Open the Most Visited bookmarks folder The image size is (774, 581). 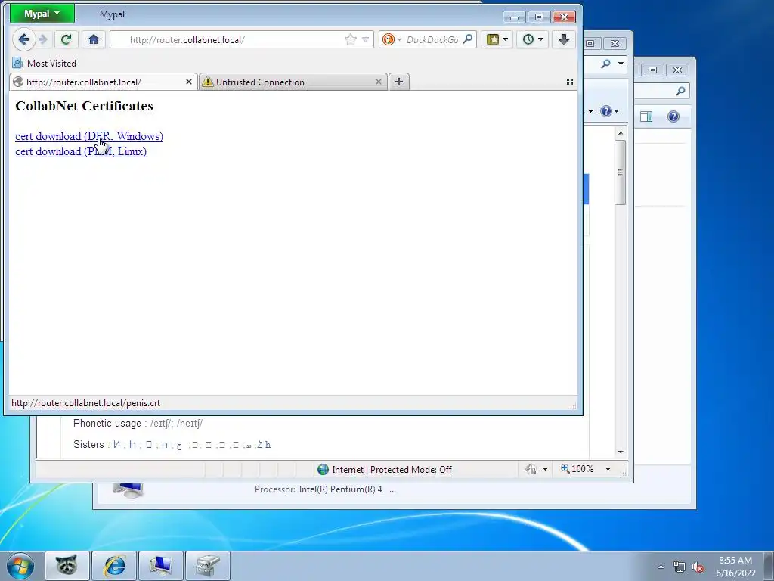(x=45, y=64)
